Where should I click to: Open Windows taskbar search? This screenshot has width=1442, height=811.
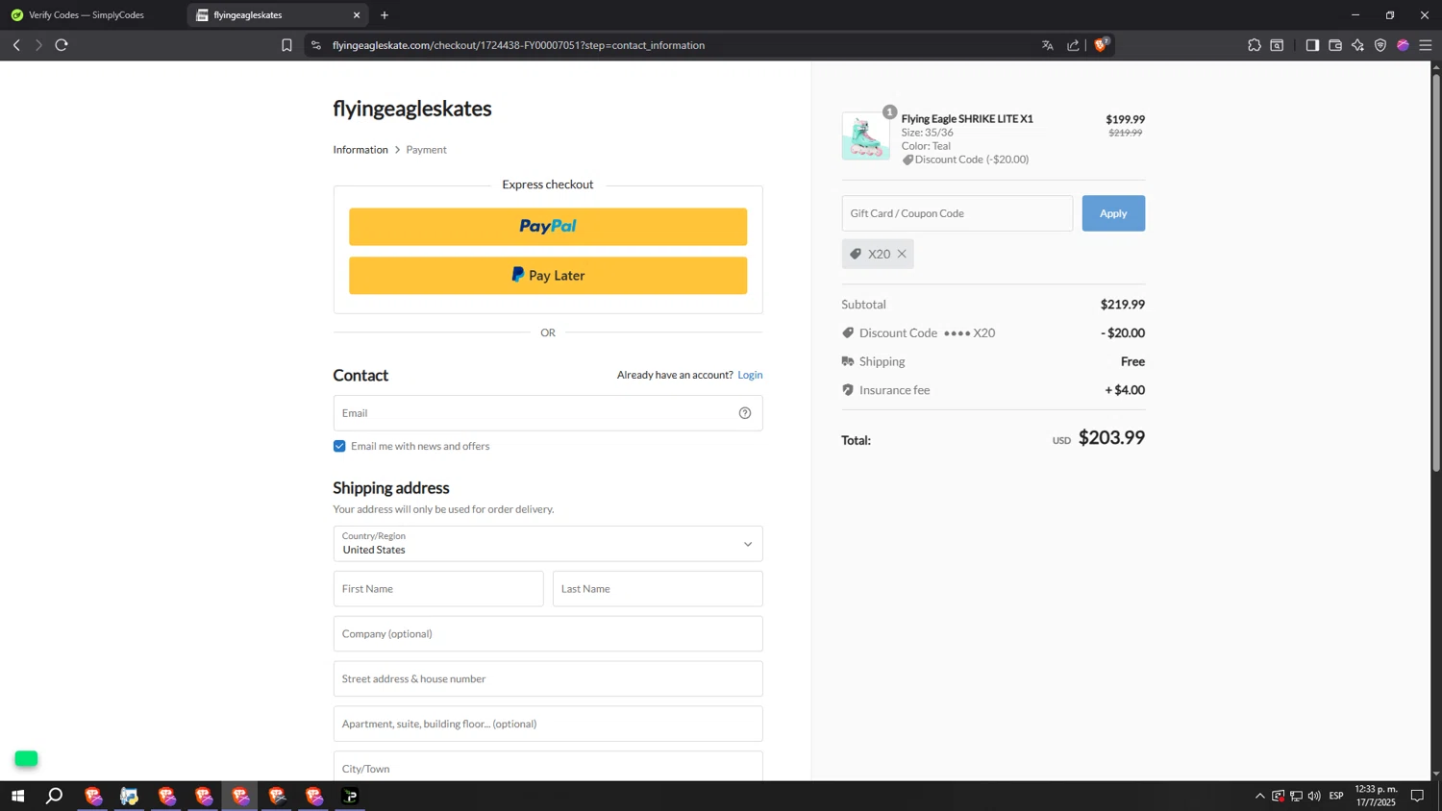point(55,796)
